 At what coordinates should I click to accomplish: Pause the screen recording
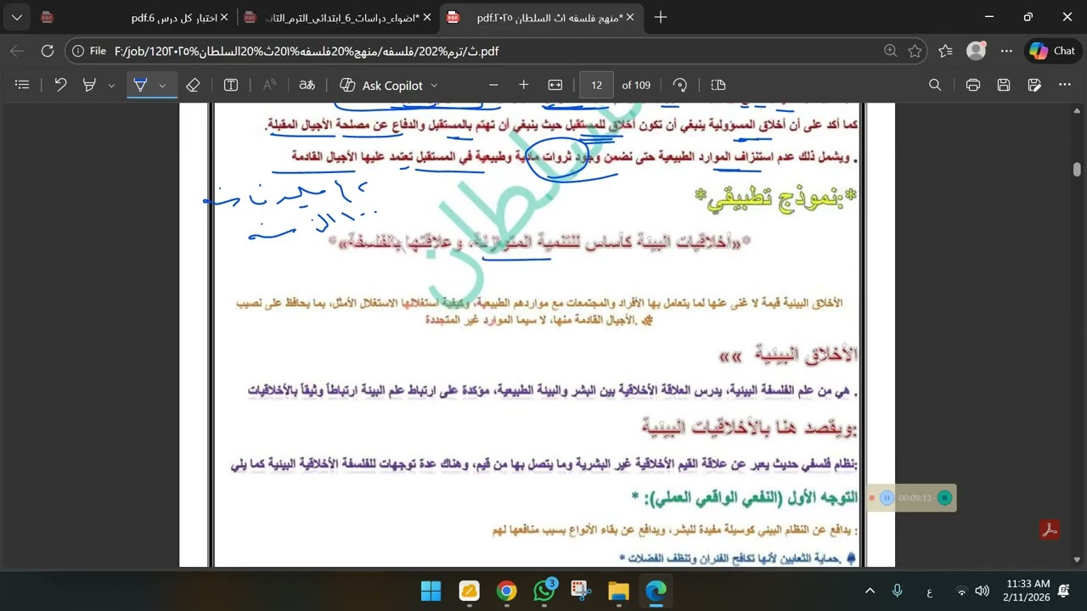(887, 498)
